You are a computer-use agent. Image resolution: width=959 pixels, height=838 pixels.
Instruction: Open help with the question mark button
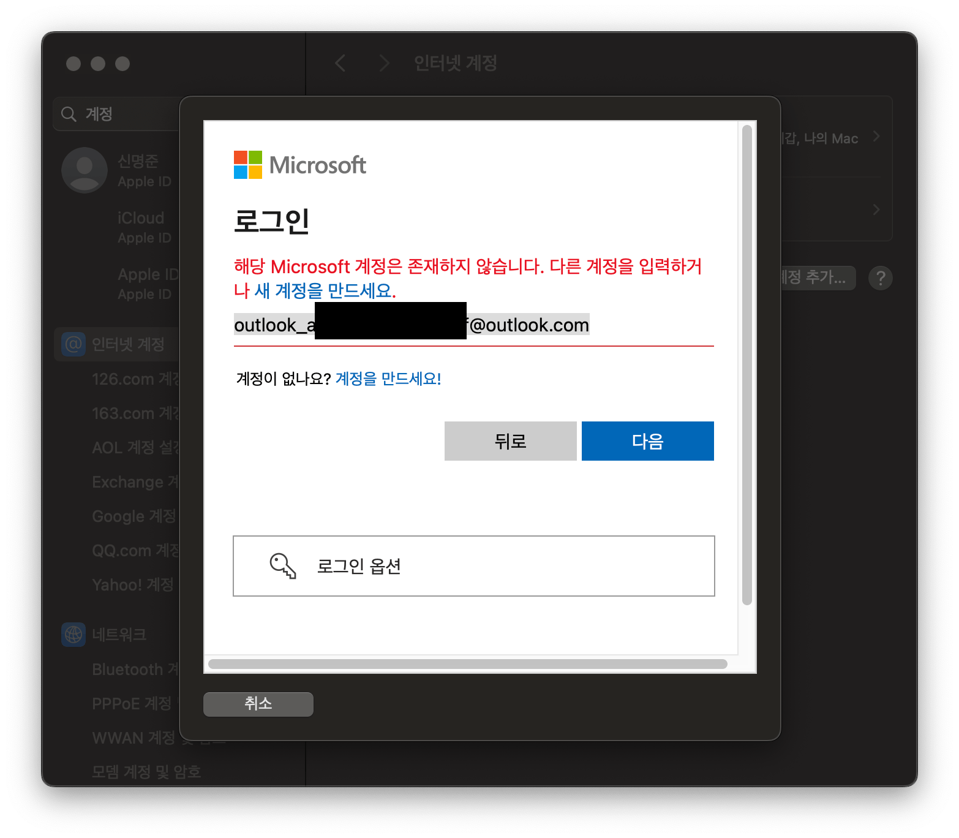(881, 278)
